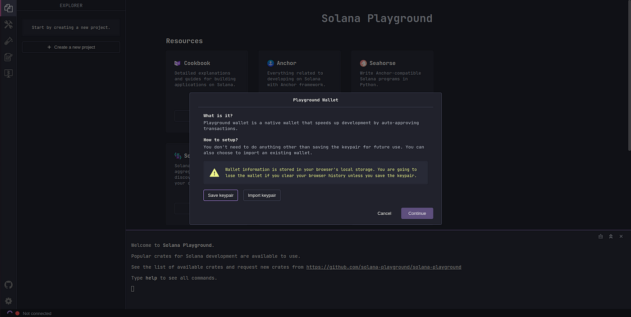Viewport: 631px width, 317px height.
Task: Cancel the Playground Wallet dialog
Action: 384,213
